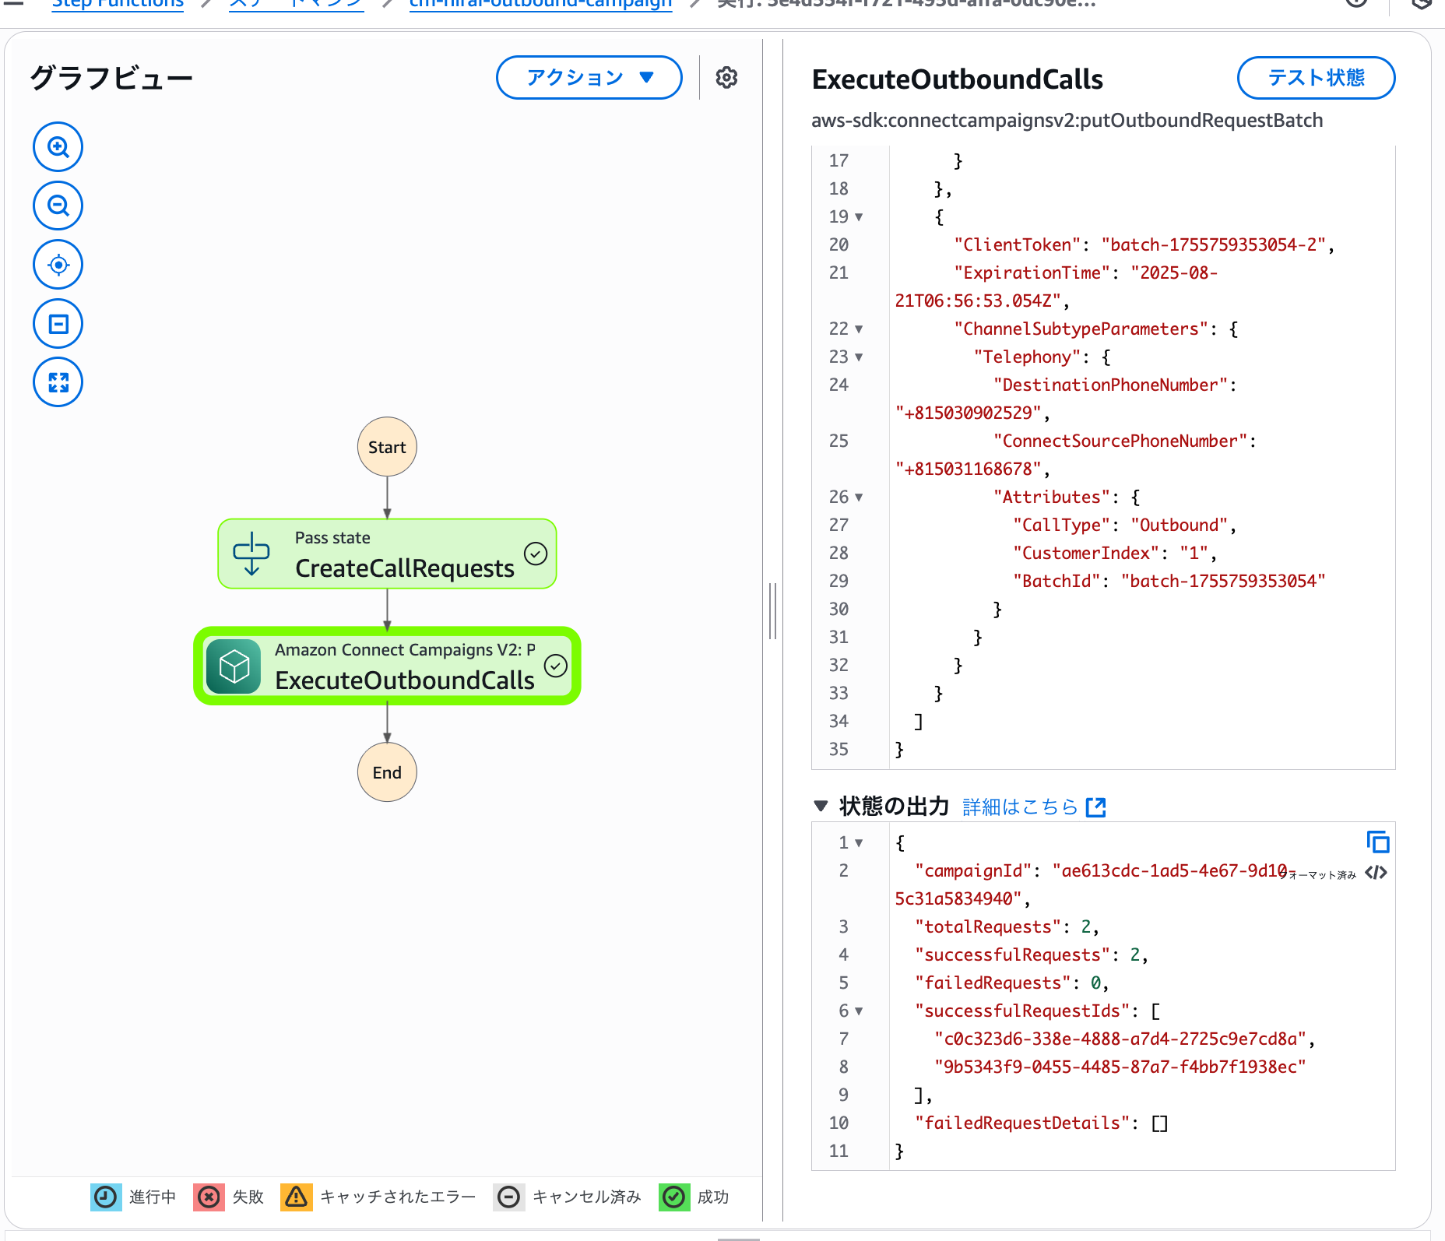Copy the state output JSON
This screenshot has height=1241, width=1445.
[1378, 842]
